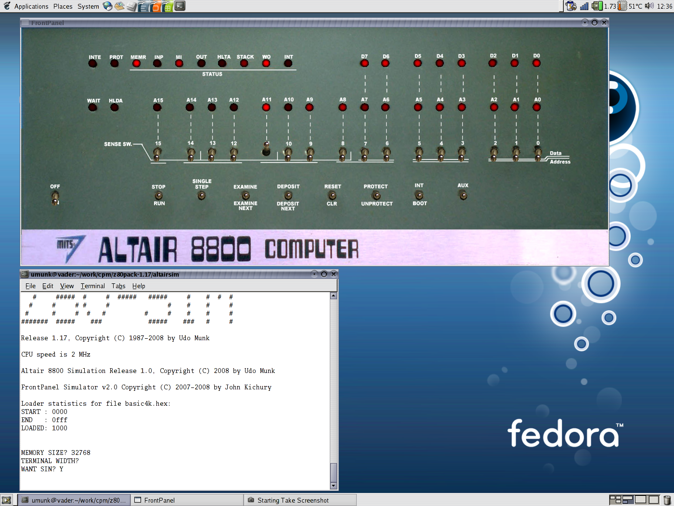This screenshot has width=674, height=506.
Task: Toggle the DEPOSIT switch on the front panel
Action: click(287, 196)
